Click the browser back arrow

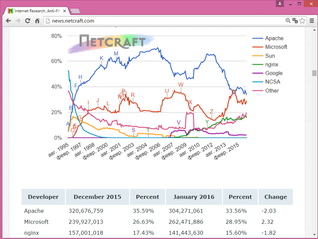click(8, 21)
